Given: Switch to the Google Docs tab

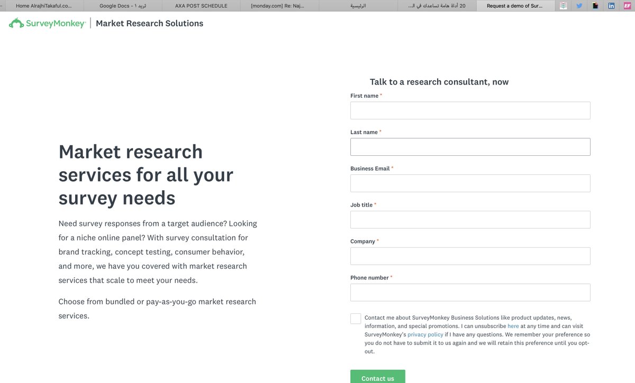Looking at the screenshot, I should [x=123, y=6].
